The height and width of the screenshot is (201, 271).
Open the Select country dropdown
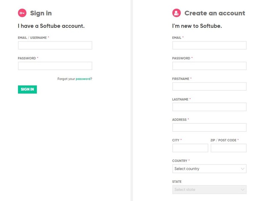207,169
